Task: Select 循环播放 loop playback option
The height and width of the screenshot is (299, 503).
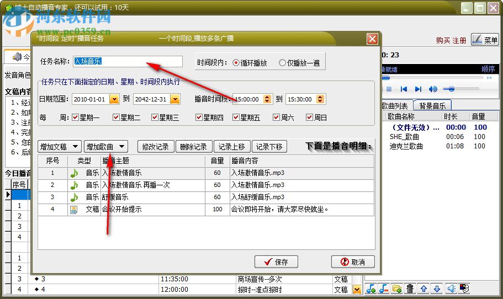Action: 236,63
